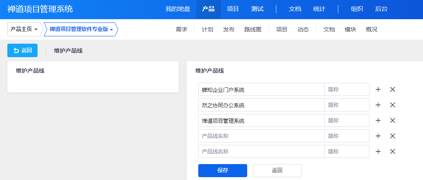Open the 统计 top menu
This screenshot has width=423, height=180.
319,9
